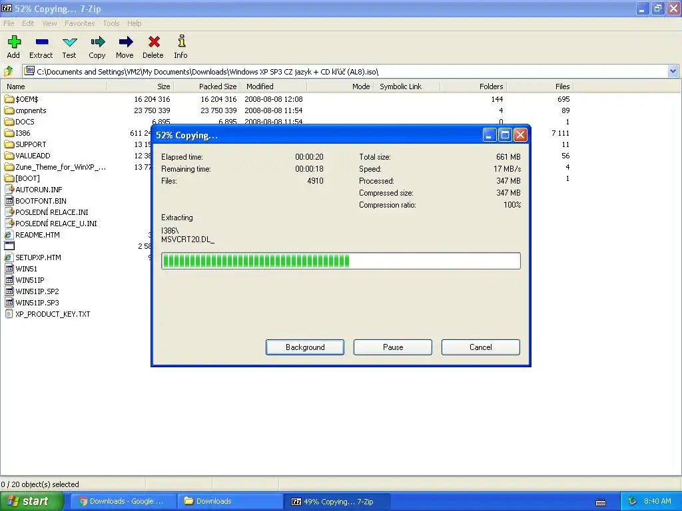Sort by the Name column header
The image size is (682, 511).
(55, 86)
